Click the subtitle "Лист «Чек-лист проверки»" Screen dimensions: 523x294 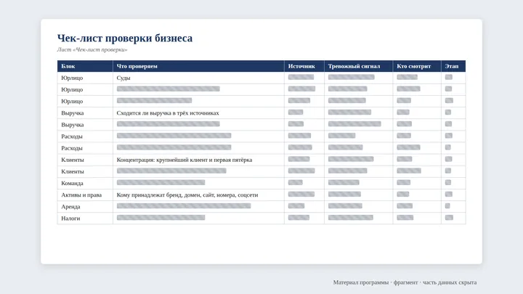pos(92,49)
